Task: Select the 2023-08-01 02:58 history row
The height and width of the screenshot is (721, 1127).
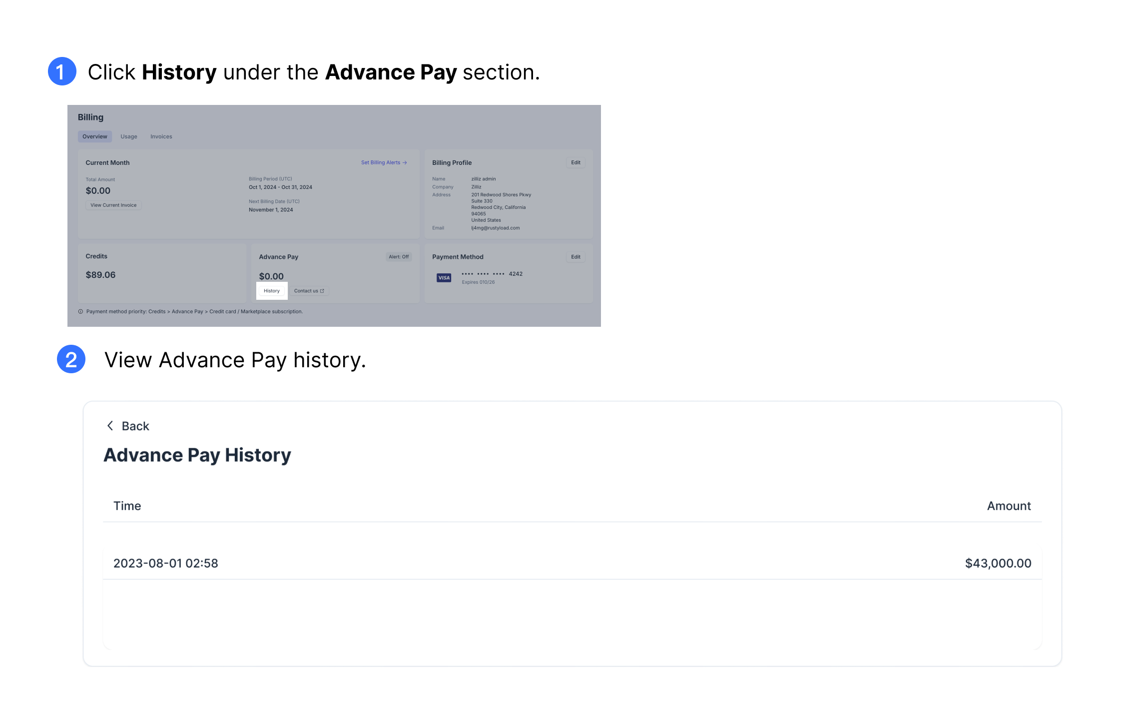Action: [x=572, y=563]
